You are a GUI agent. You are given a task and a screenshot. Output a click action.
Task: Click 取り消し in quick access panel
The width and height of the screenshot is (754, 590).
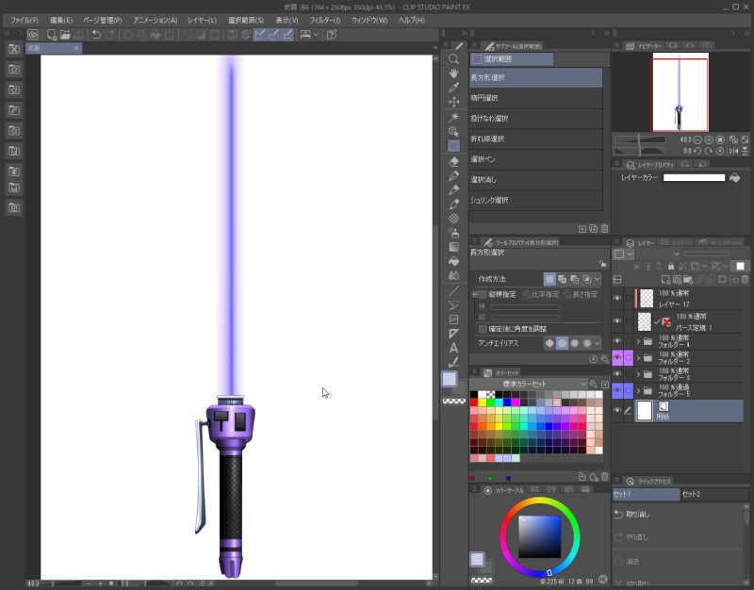coord(678,515)
